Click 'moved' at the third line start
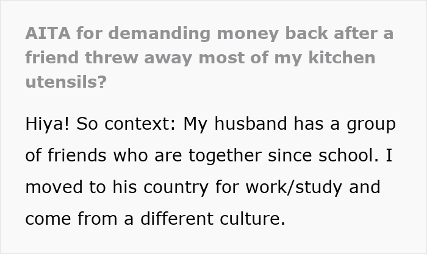Screen dimensions: 427x254 [54, 187]
